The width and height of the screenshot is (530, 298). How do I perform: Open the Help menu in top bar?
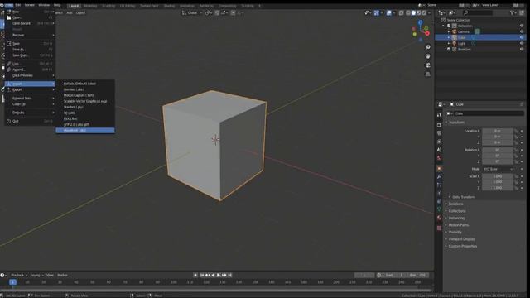57,6
